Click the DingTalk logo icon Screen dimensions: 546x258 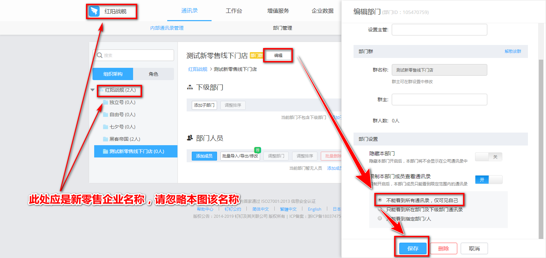coord(94,11)
